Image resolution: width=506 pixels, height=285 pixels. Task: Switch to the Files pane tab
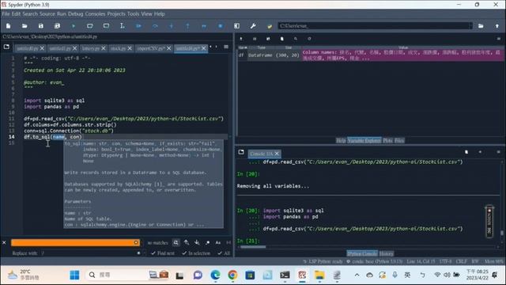pos(399,141)
